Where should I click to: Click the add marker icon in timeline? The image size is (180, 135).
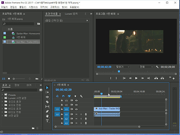click(75, 96)
